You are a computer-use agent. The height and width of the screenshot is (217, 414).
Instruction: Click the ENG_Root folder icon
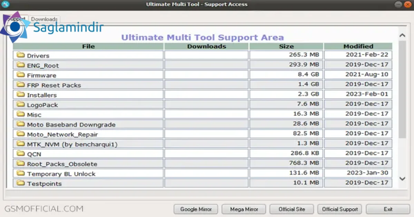pos(21,65)
